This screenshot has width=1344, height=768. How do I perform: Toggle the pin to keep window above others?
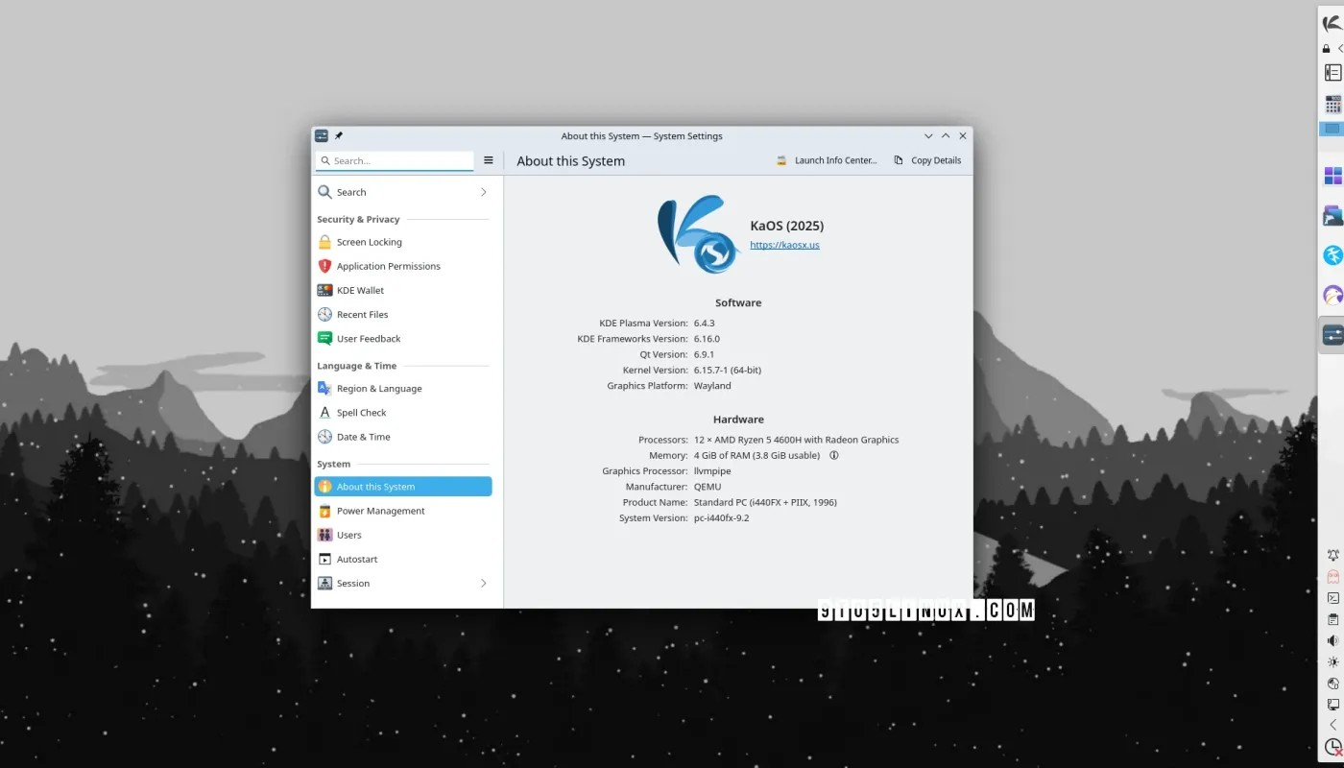(338, 135)
